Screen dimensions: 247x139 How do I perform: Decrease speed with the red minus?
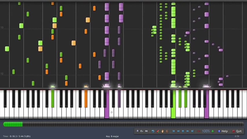tap(199, 131)
